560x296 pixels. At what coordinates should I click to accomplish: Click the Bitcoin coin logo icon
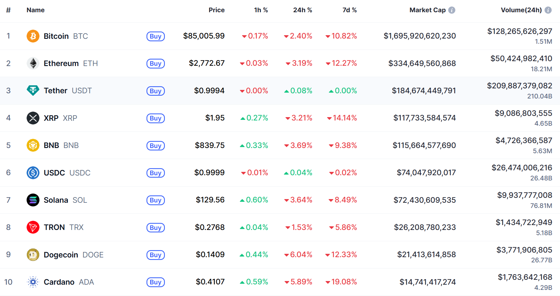point(33,36)
